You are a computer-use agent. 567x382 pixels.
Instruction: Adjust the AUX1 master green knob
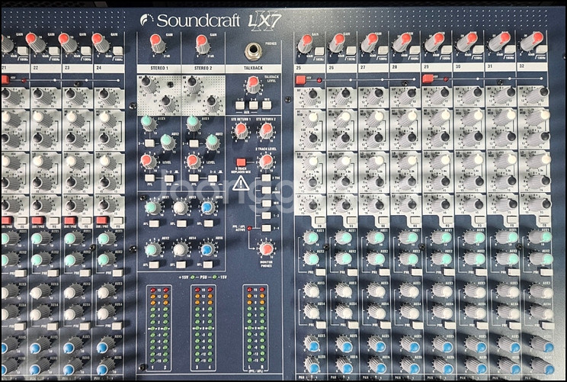coord(152,208)
